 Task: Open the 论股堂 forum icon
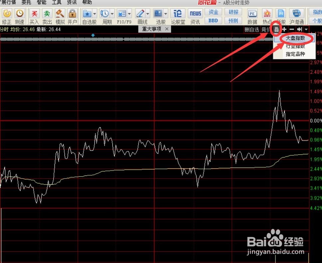(x=177, y=14)
